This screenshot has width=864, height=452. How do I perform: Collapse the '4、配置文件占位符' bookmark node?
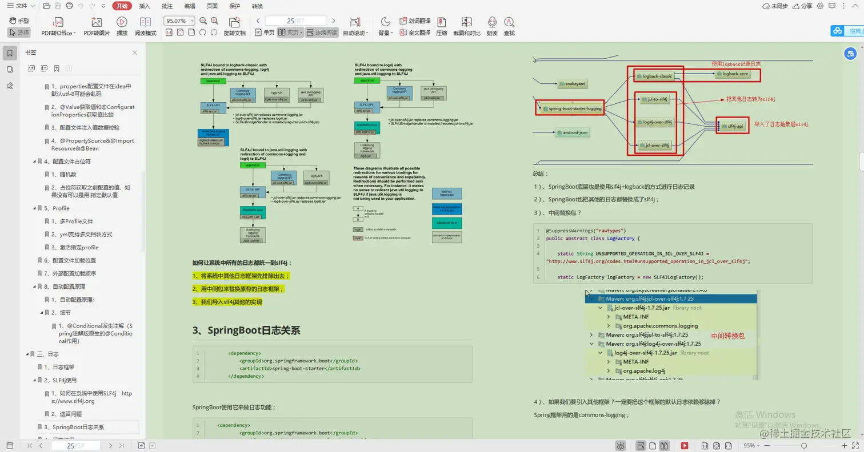[x=34, y=162]
